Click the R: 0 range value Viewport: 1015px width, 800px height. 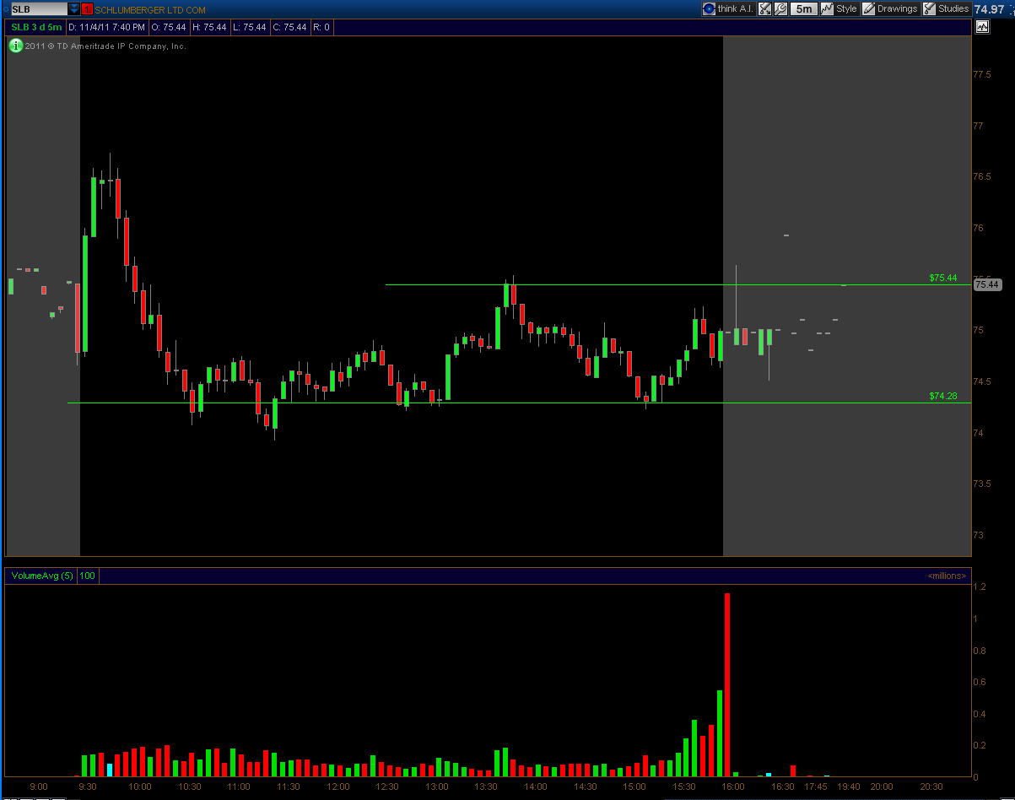click(x=321, y=27)
